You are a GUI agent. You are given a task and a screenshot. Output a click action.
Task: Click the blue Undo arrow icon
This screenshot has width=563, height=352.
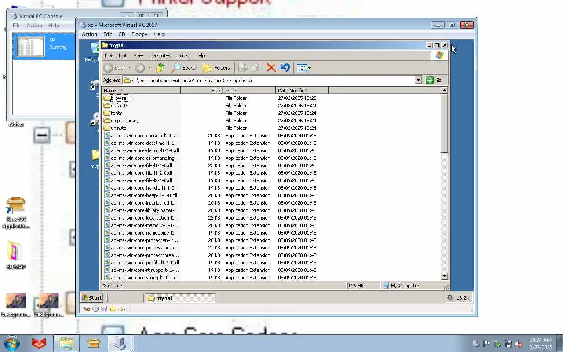[x=285, y=68]
